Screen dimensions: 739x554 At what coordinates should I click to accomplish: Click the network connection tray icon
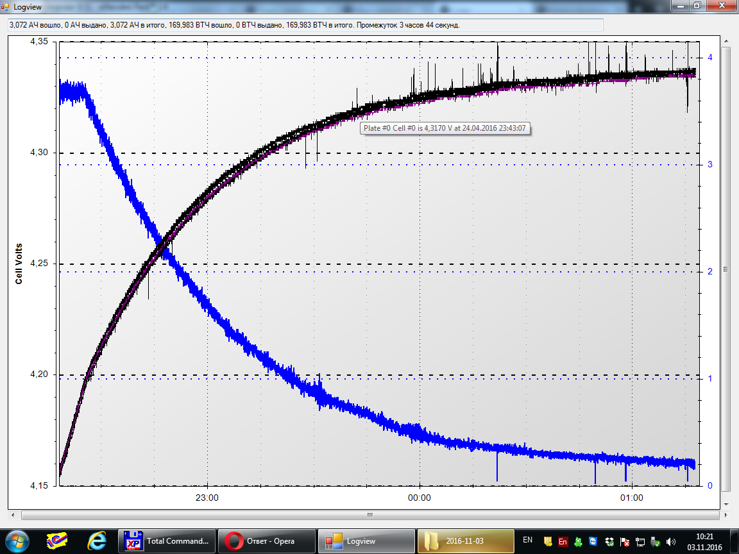click(640, 541)
